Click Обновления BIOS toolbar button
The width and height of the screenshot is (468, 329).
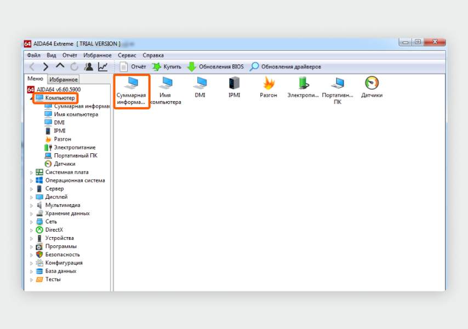click(215, 67)
